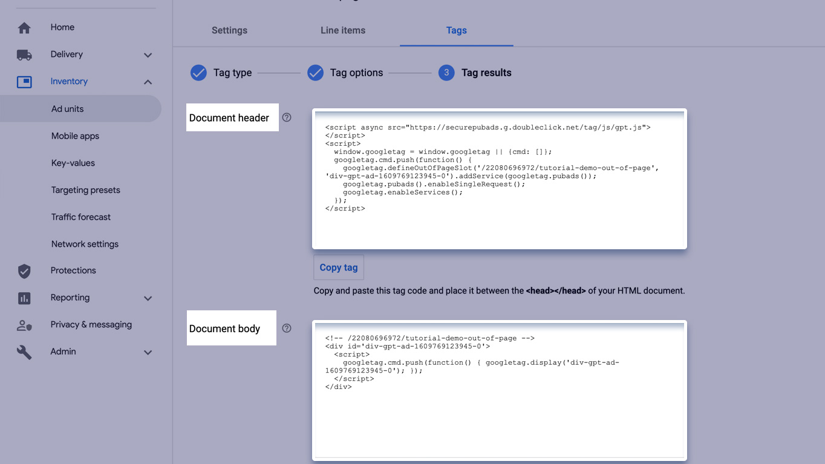The width and height of the screenshot is (825, 464).
Task: Open Privacy & messaging label
Action: (x=91, y=325)
